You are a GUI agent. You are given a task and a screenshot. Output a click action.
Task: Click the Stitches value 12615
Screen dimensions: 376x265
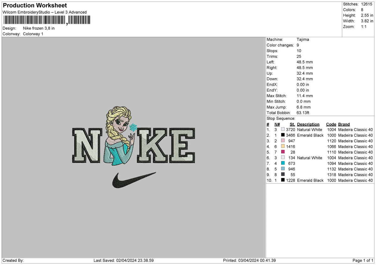coord(367,4)
